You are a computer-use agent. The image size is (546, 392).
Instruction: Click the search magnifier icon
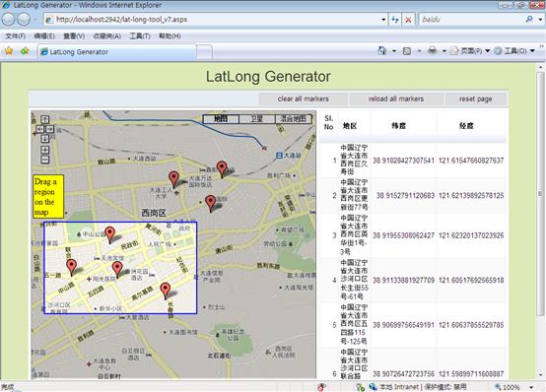(x=529, y=19)
